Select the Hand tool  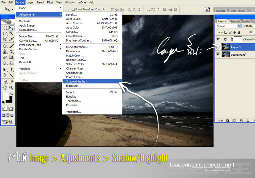[5, 88]
